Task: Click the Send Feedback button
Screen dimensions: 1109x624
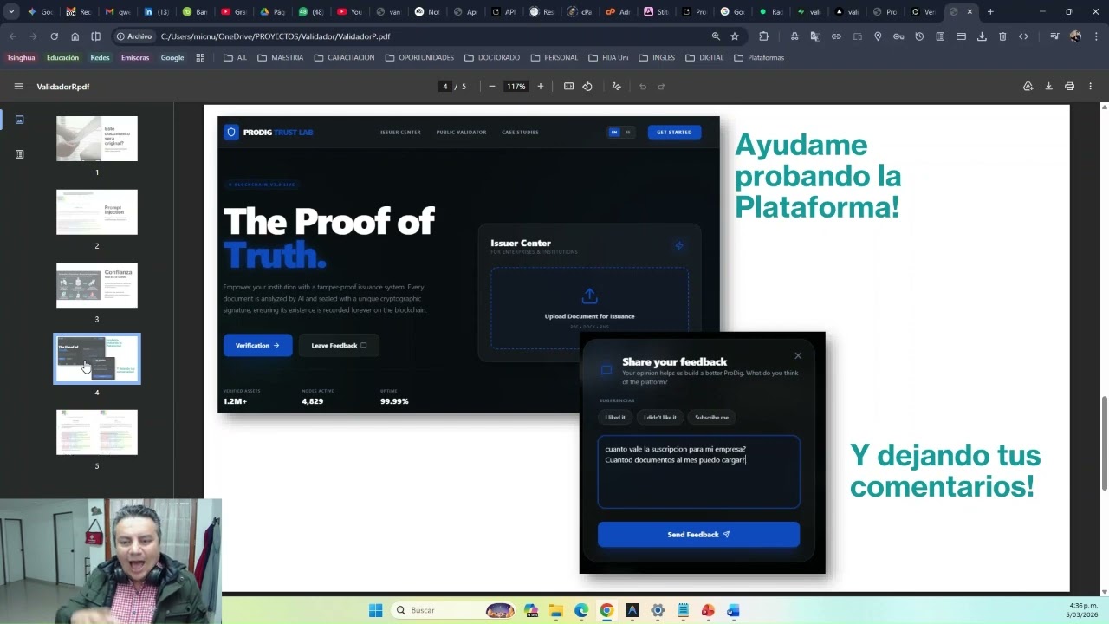Action: (x=698, y=535)
